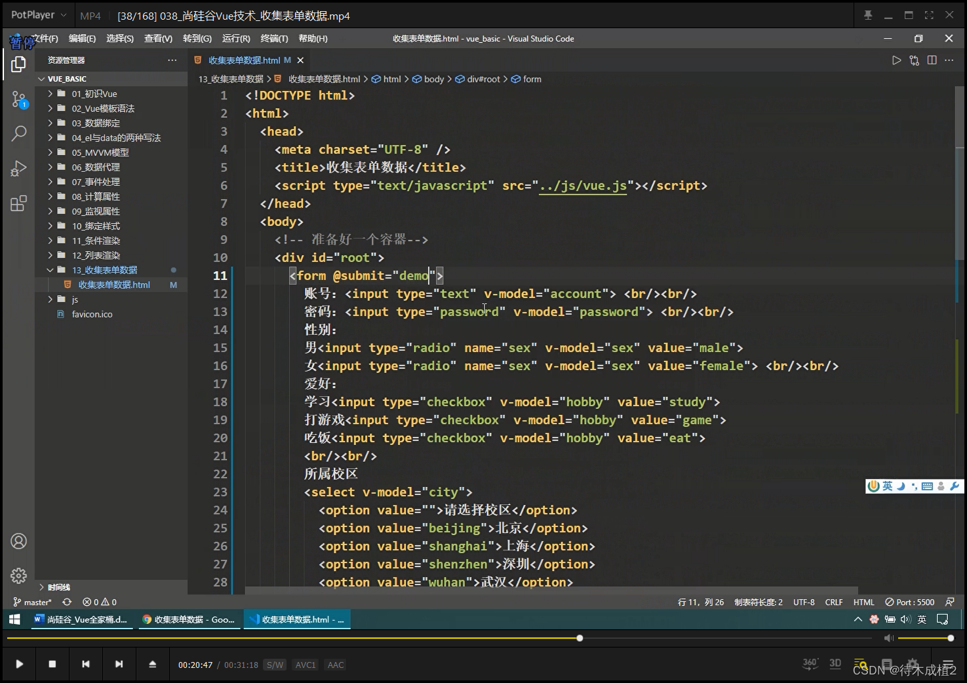Open the 转到(G) menu
The image size is (967, 683).
[197, 39]
